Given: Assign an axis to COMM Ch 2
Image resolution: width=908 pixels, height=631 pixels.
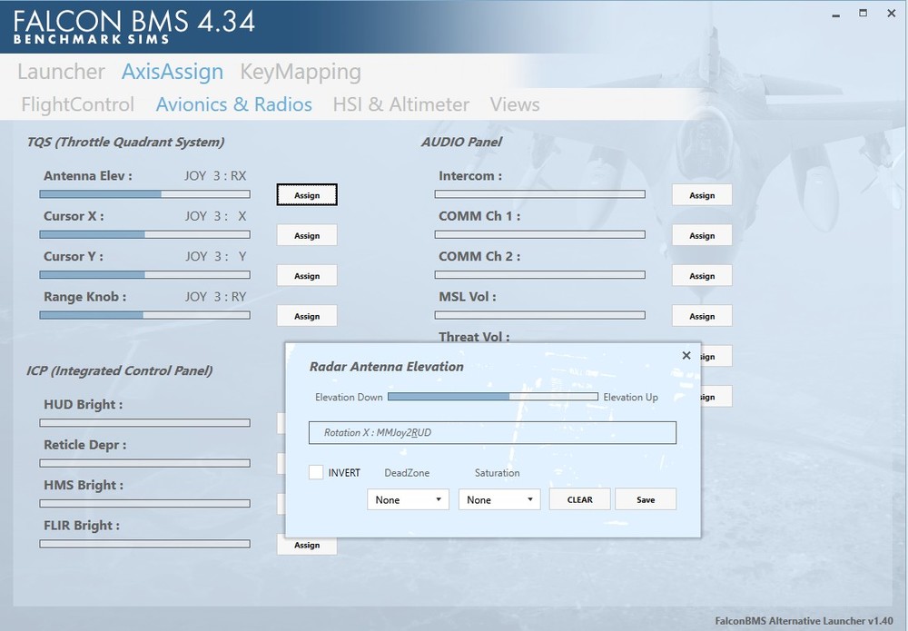Looking at the screenshot, I should pyautogui.click(x=702, y=276).
